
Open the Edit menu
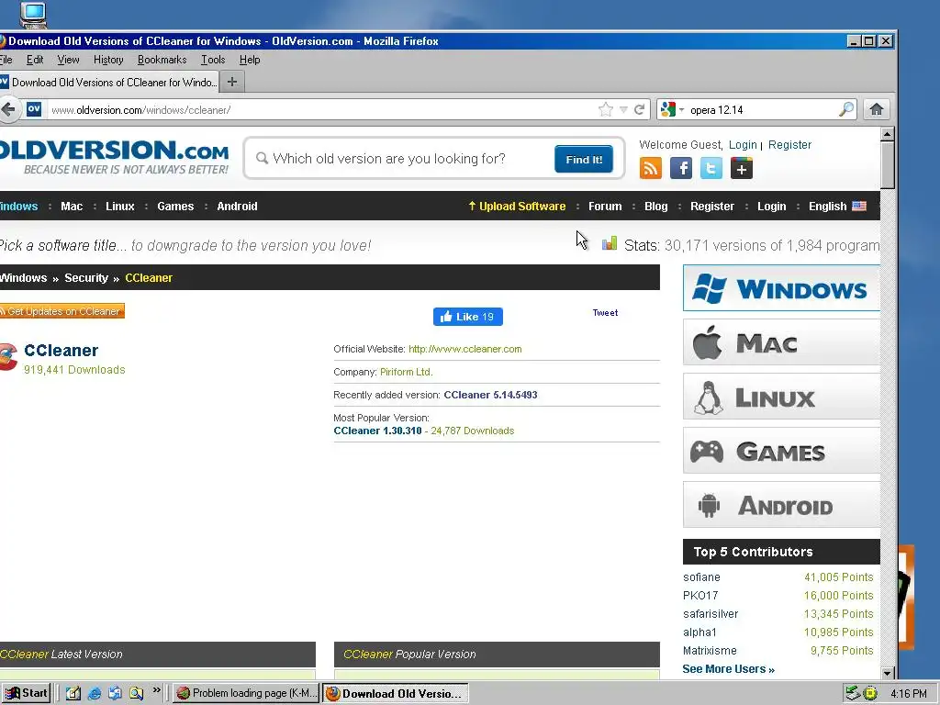coord(35,60)
